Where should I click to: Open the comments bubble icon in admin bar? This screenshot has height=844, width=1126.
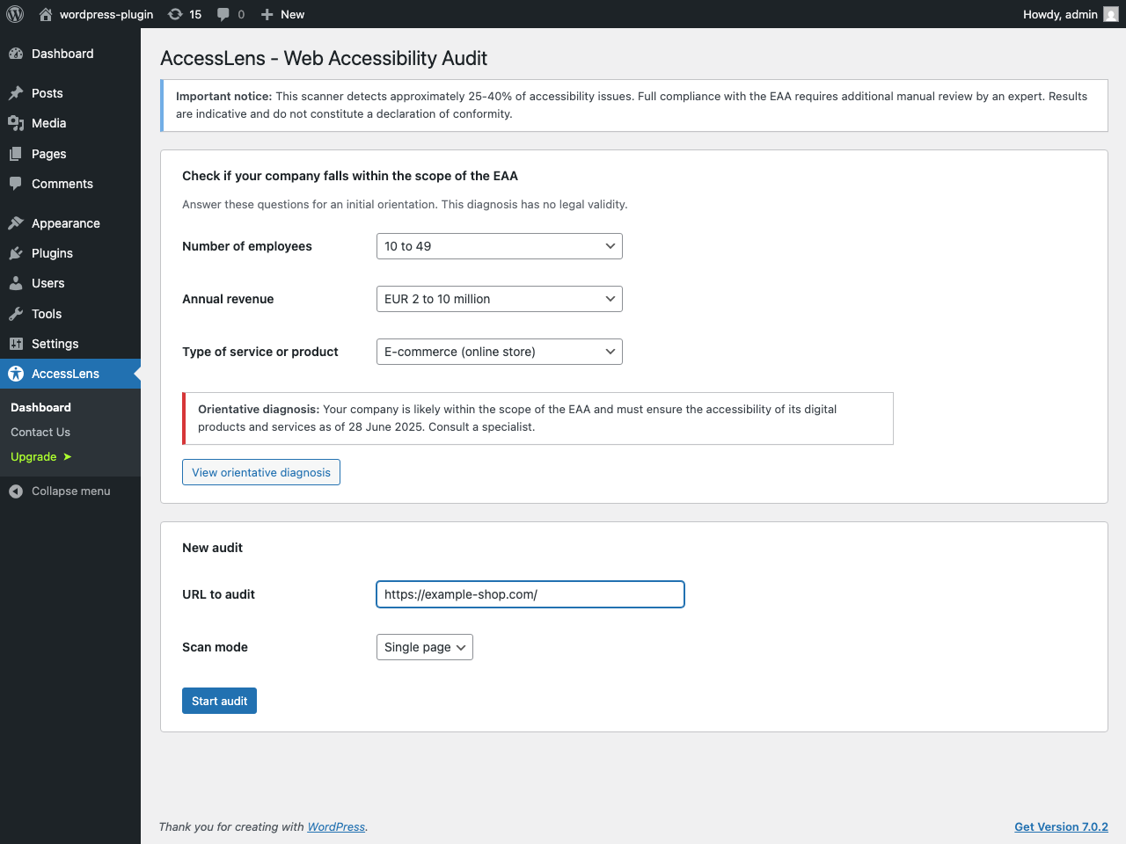(223, 14)
